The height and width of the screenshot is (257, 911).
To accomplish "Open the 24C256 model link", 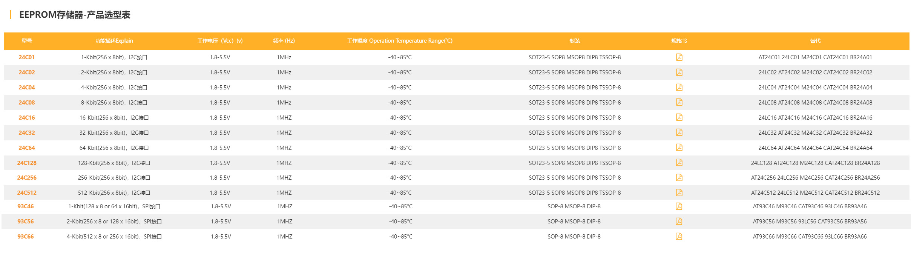I will pos(26,178).
